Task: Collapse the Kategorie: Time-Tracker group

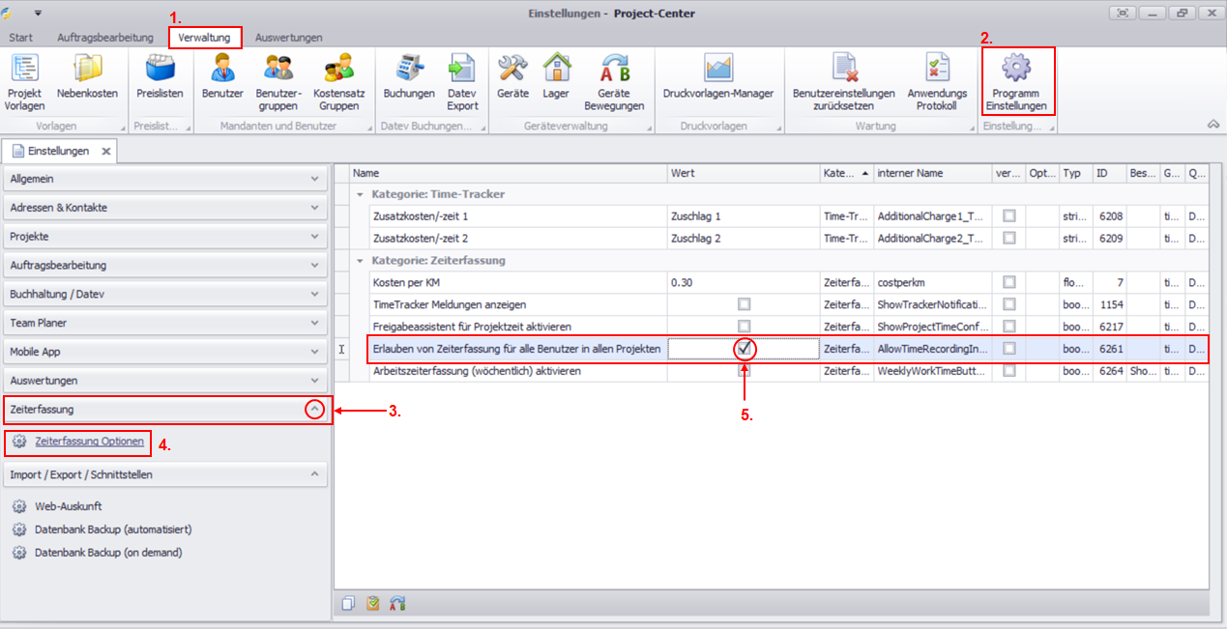Action: click(x=360, y=194)
